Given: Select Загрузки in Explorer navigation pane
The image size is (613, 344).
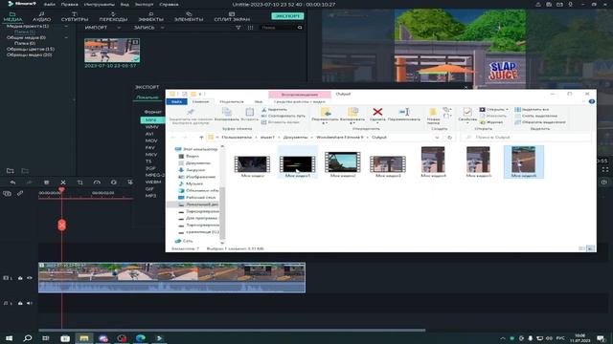Looking at the screenshot, I should click(195, 170).
